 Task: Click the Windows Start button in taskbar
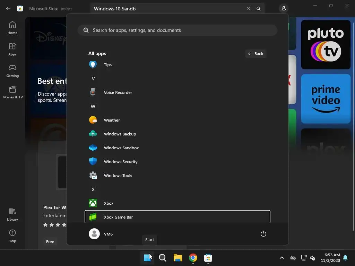147,257
